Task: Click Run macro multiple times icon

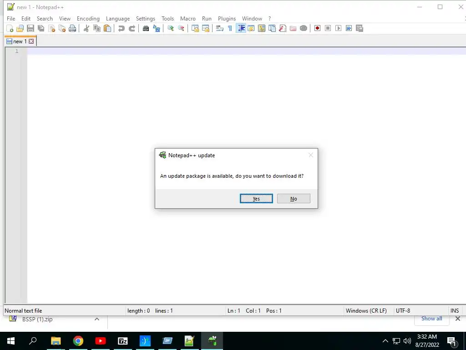Action: click(349, 28)
